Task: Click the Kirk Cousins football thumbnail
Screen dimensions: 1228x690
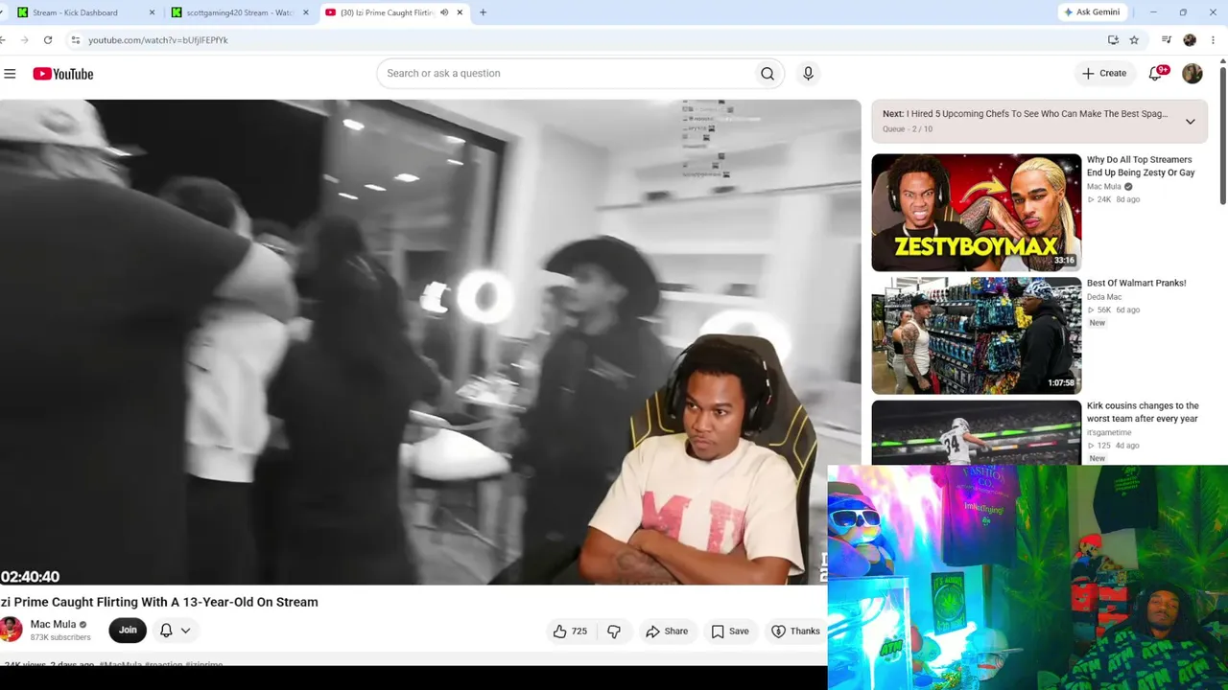Action: point(976,432)
